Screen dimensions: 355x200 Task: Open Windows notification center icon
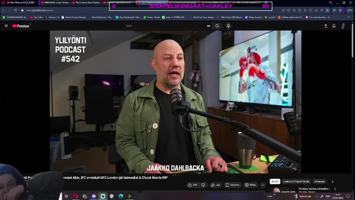348,196
